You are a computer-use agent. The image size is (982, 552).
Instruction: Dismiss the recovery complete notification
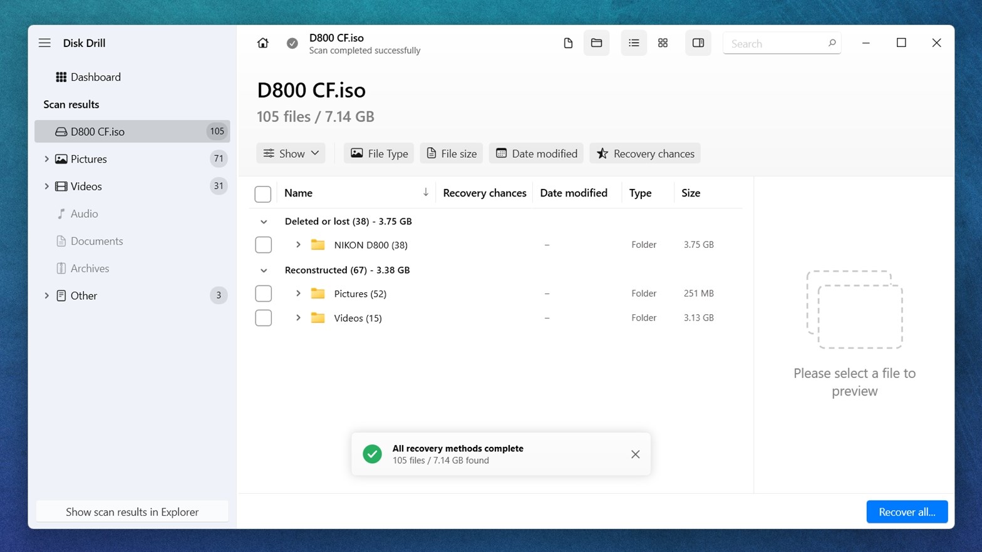click(635, 454)
